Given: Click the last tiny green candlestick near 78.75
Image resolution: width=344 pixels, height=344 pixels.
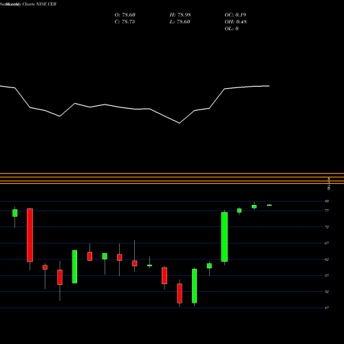Looking at the screenshot, I should [269, 205].
